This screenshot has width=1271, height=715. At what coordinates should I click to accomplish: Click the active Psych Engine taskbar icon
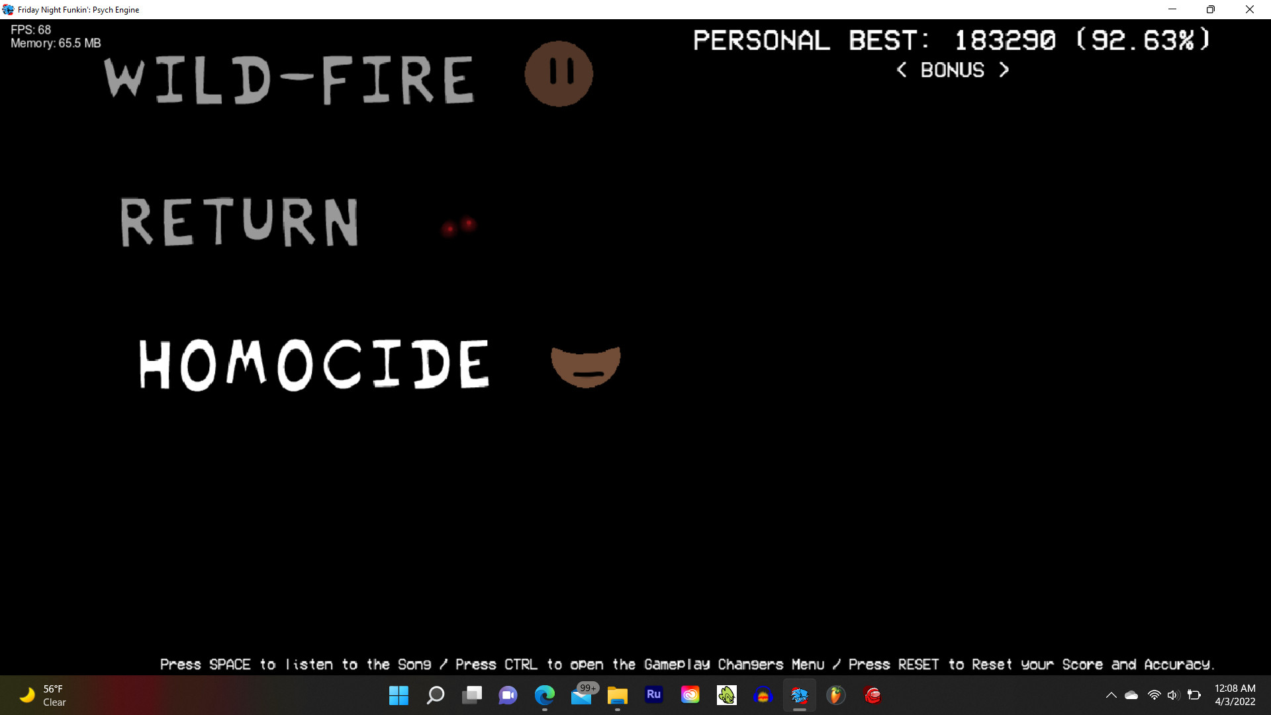tap(800, 695)
